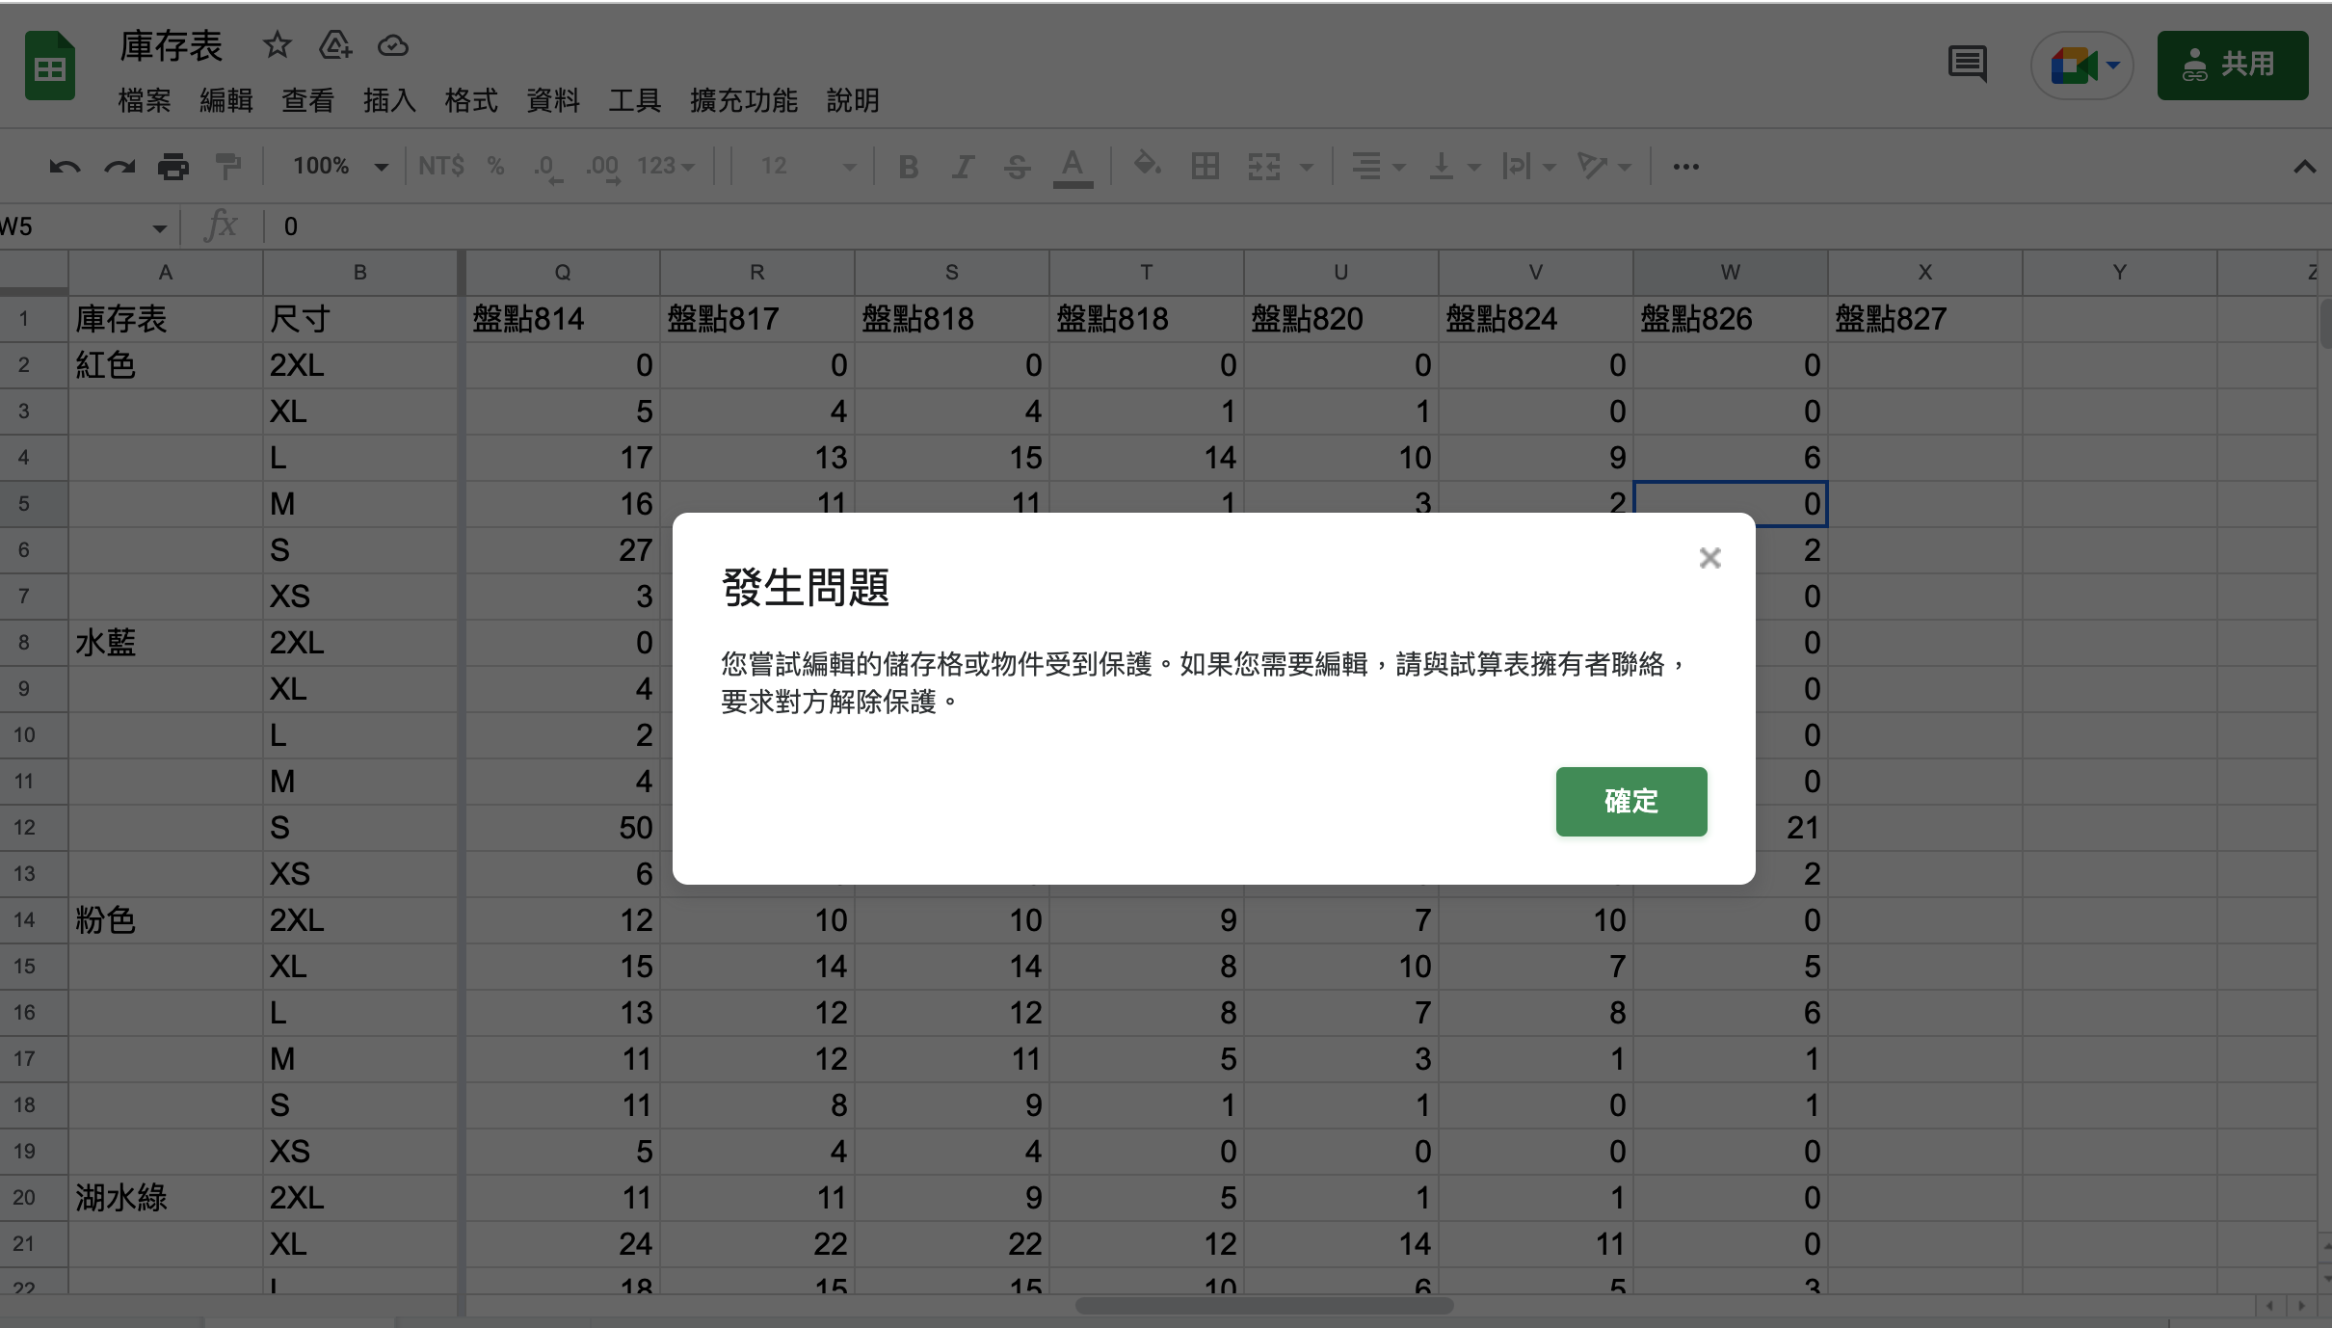Select the Paint format tool
The image size is (2332, 1328).
tap(228, 166)
